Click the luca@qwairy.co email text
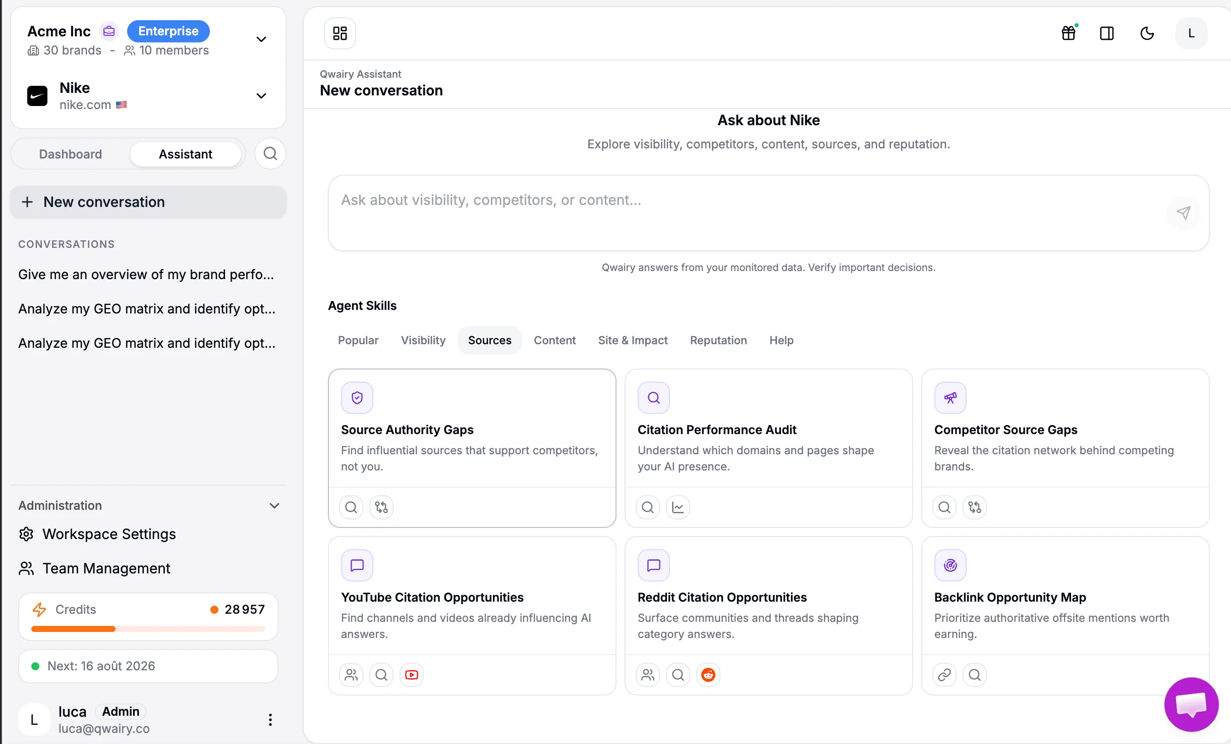1231x744 pixels. [104, 729]
